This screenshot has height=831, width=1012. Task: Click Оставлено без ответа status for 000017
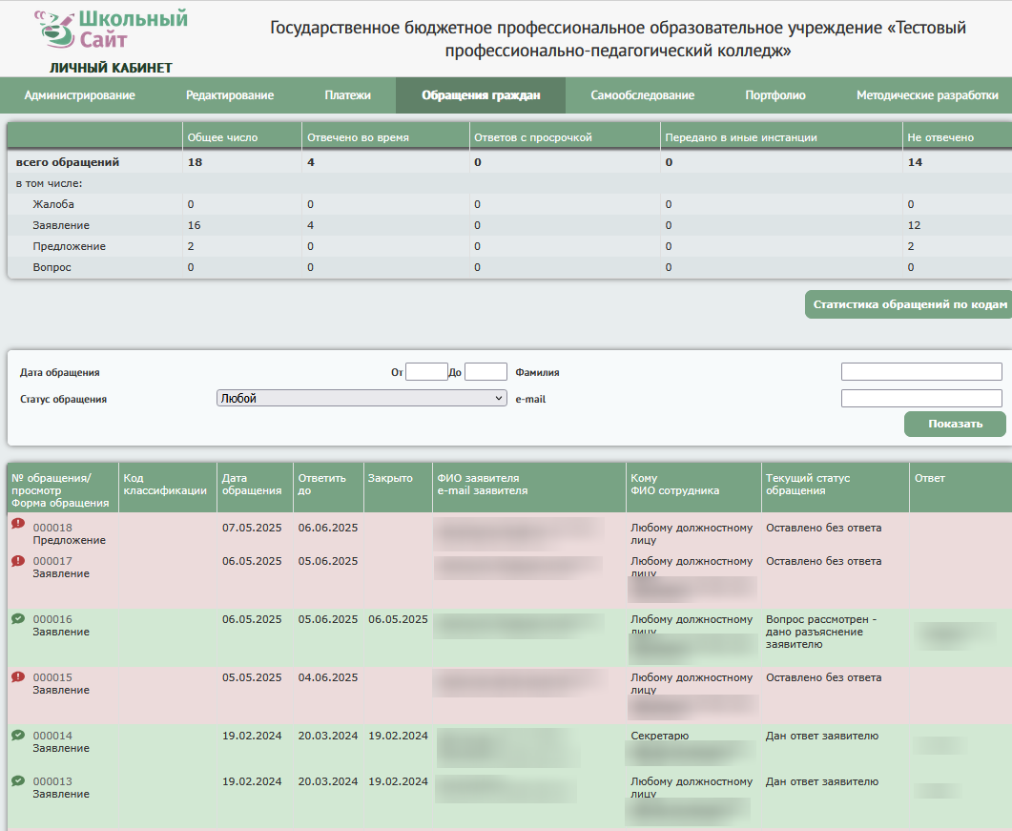coord(823,561)
